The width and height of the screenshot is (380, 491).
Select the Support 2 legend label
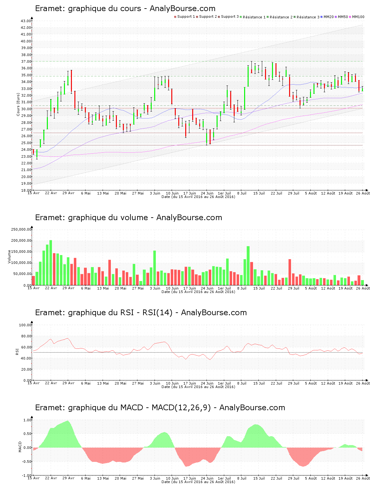pyautogui.click(x=208, y=17)
